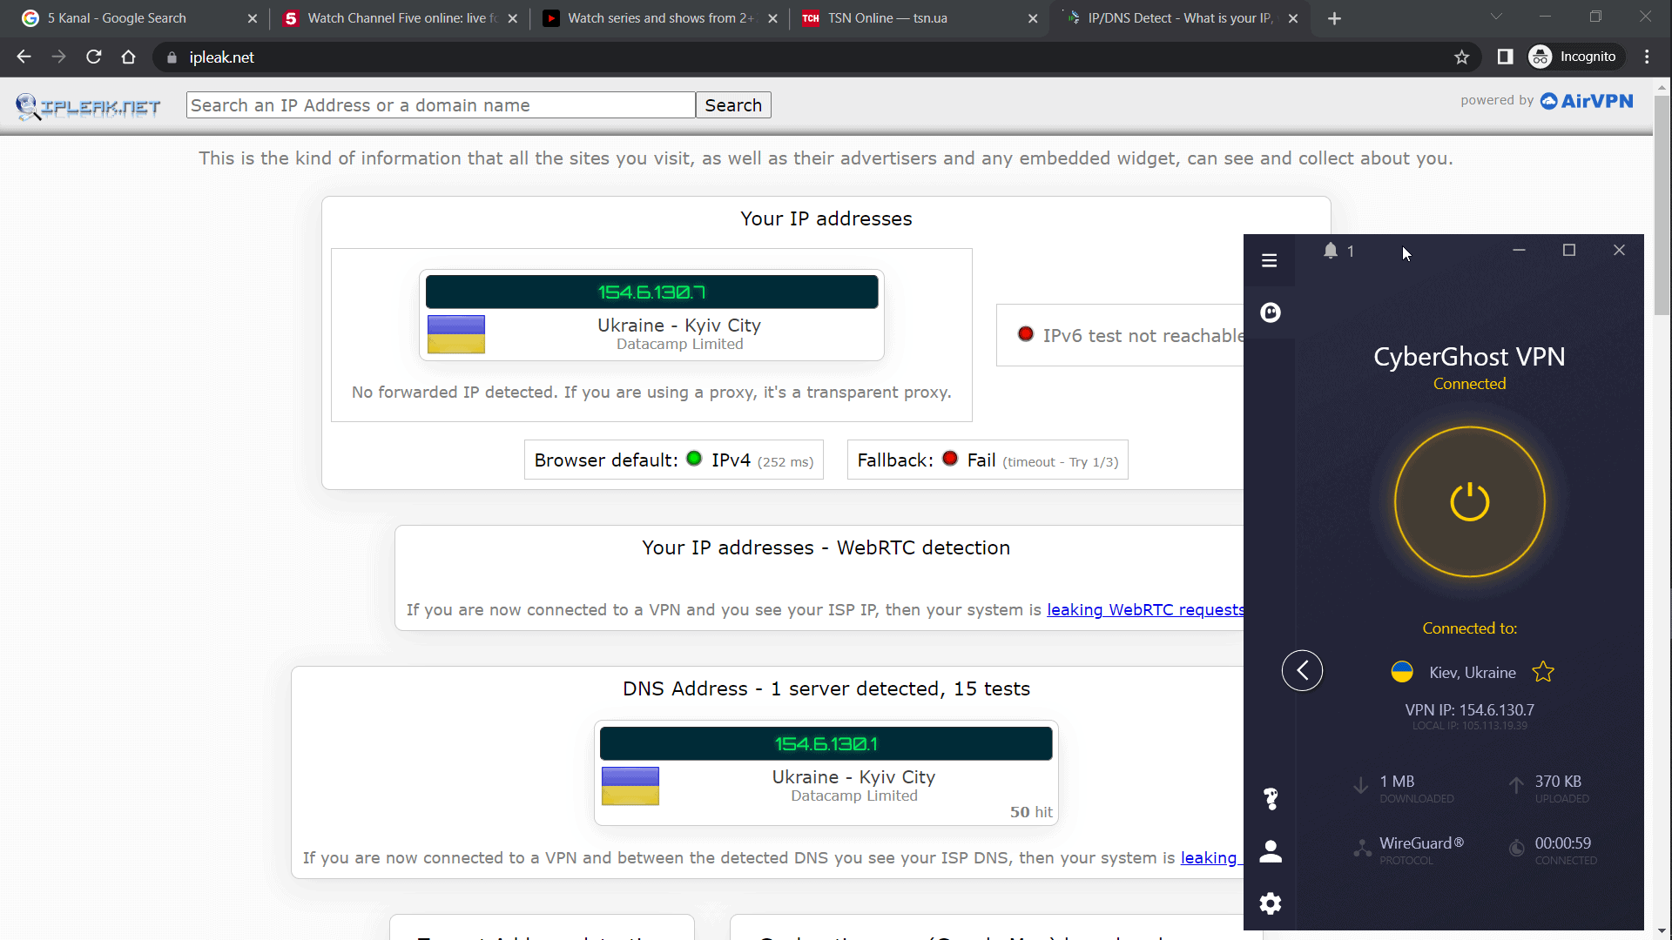Switch to the 5 Kanal Google Search tab
The height and width of the screenshot is (940, 1672).
point(139,18)
